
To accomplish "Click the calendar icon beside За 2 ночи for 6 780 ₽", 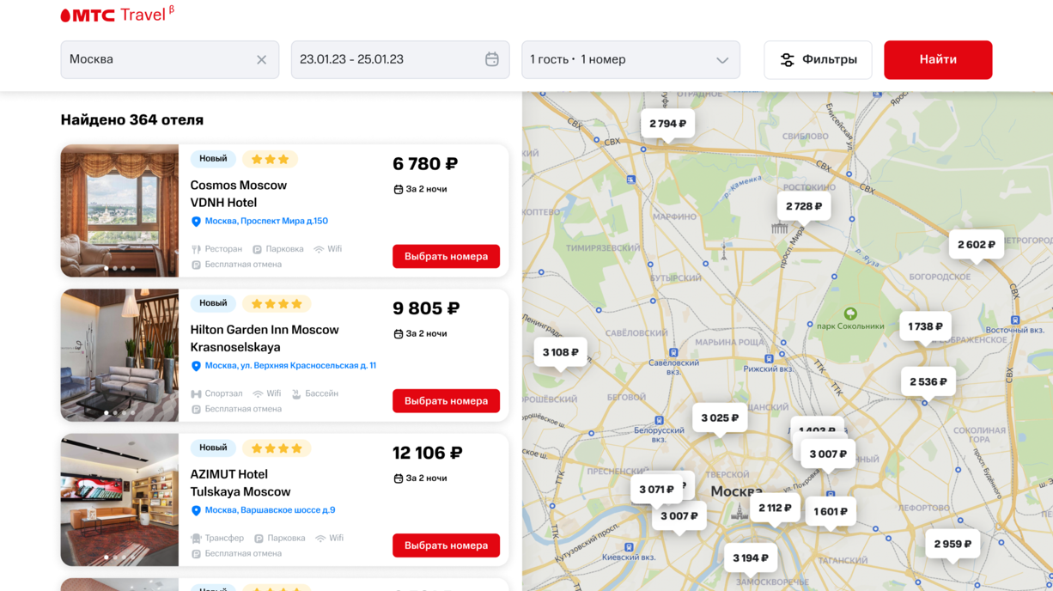I will pyautogui.click(x=398, y=189).
